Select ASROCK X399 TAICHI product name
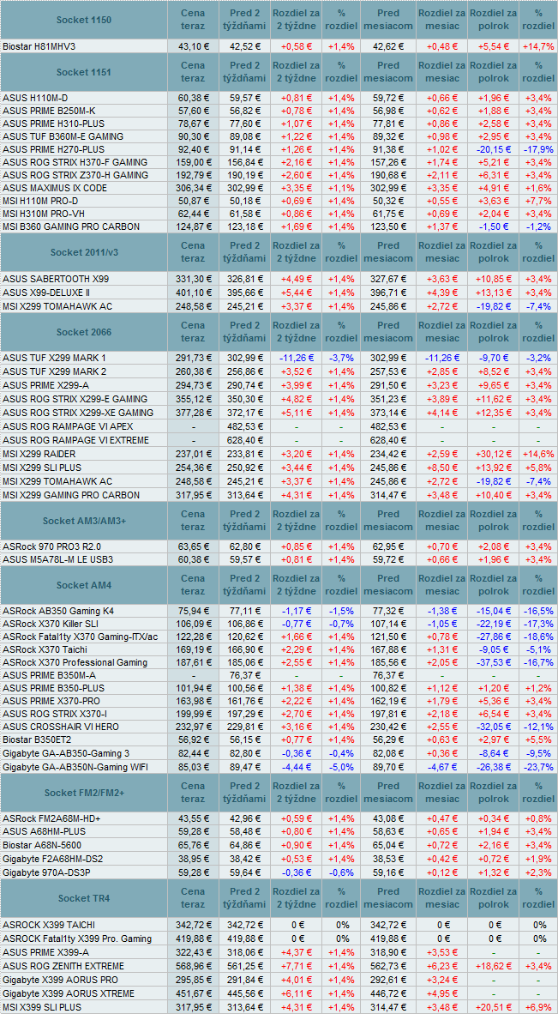This screenshot has width=558, height=1014. tap(49, 925)
